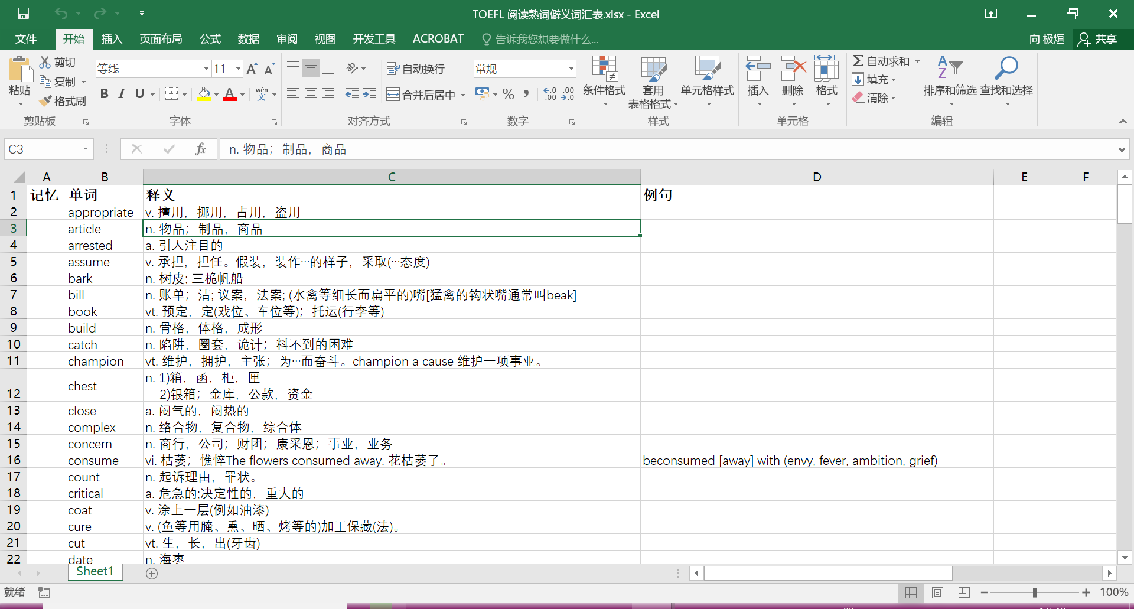Click the Cut scissors icon
Screen dimensions: 1134x609
(45, 62)
